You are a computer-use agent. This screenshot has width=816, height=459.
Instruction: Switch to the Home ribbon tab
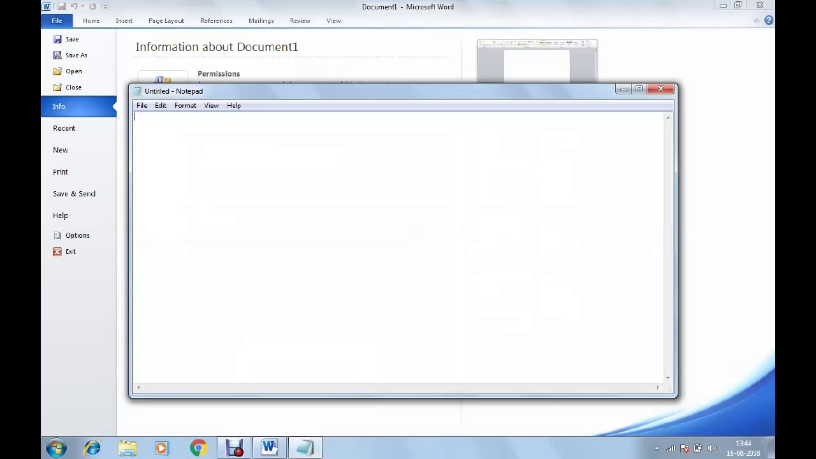click(91, 20)
